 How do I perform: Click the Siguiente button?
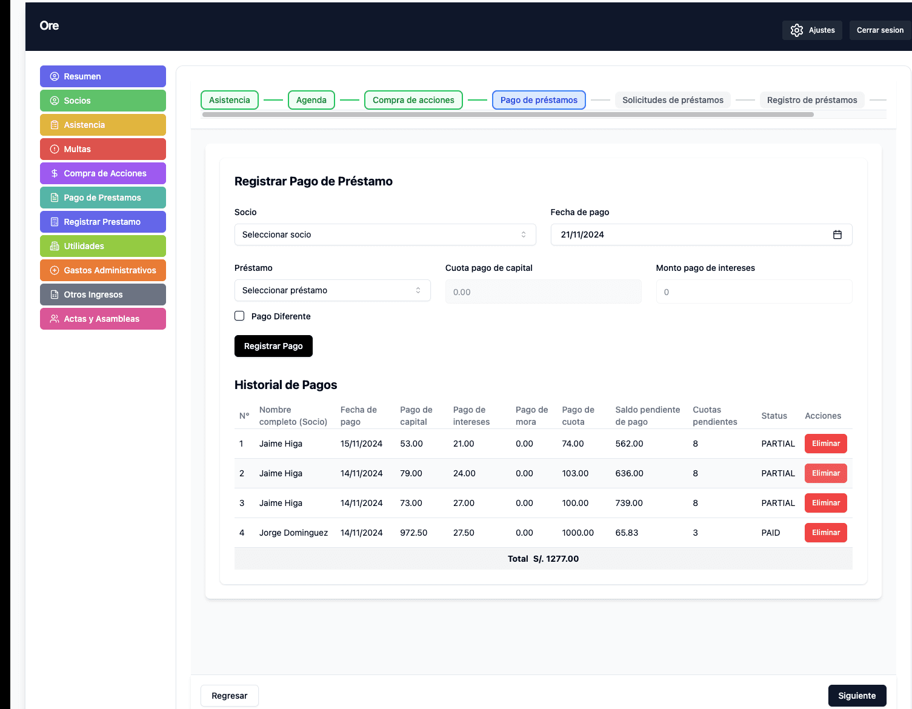coord(857,696)
